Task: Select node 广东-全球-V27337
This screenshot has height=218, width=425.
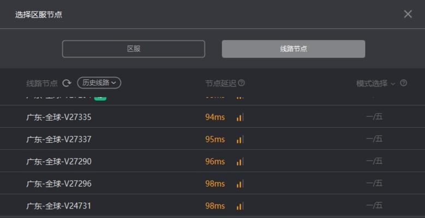Action: [213, 139]
